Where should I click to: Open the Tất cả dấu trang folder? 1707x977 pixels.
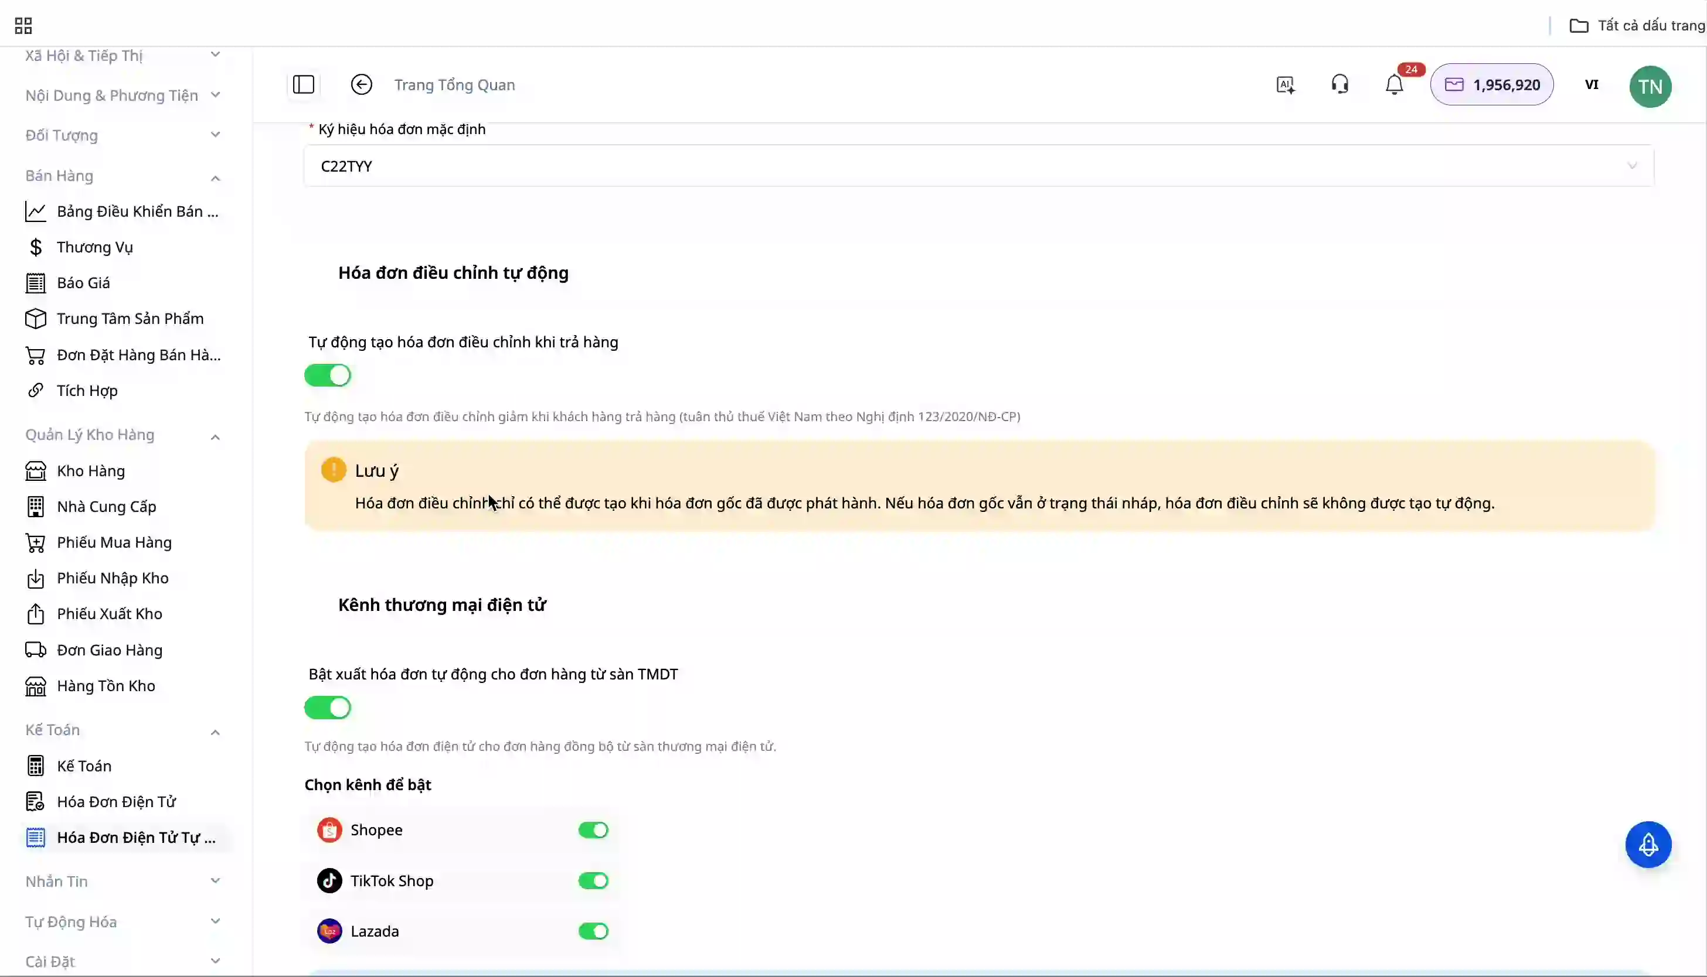pos(1637,26)
